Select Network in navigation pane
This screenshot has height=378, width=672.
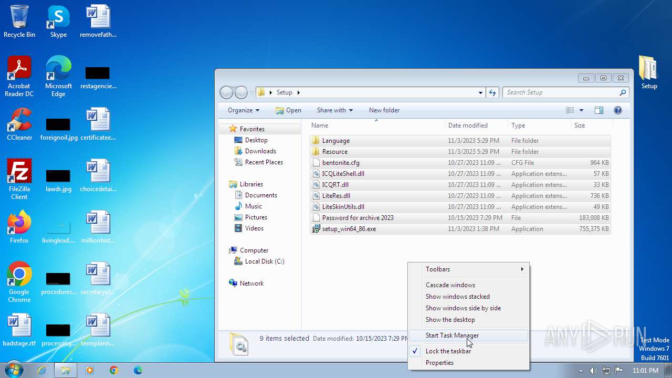click(x=251, y=283)
